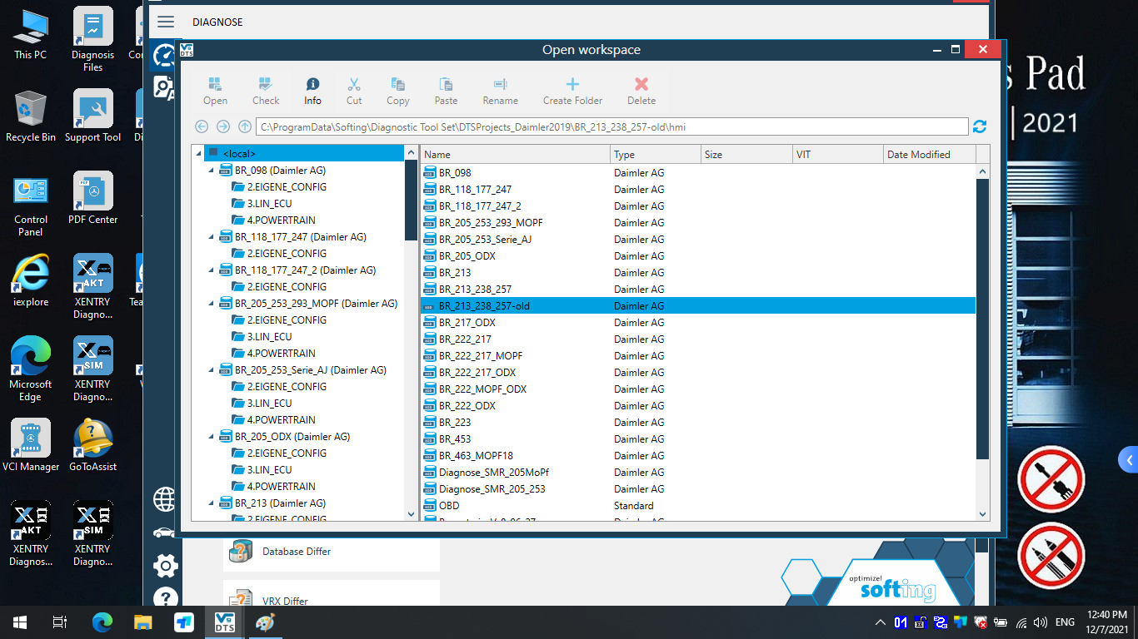The height and width of the screenshot is (639, 1138).
Task: Click the globe icon in sidebar
Action: point(165,500)
